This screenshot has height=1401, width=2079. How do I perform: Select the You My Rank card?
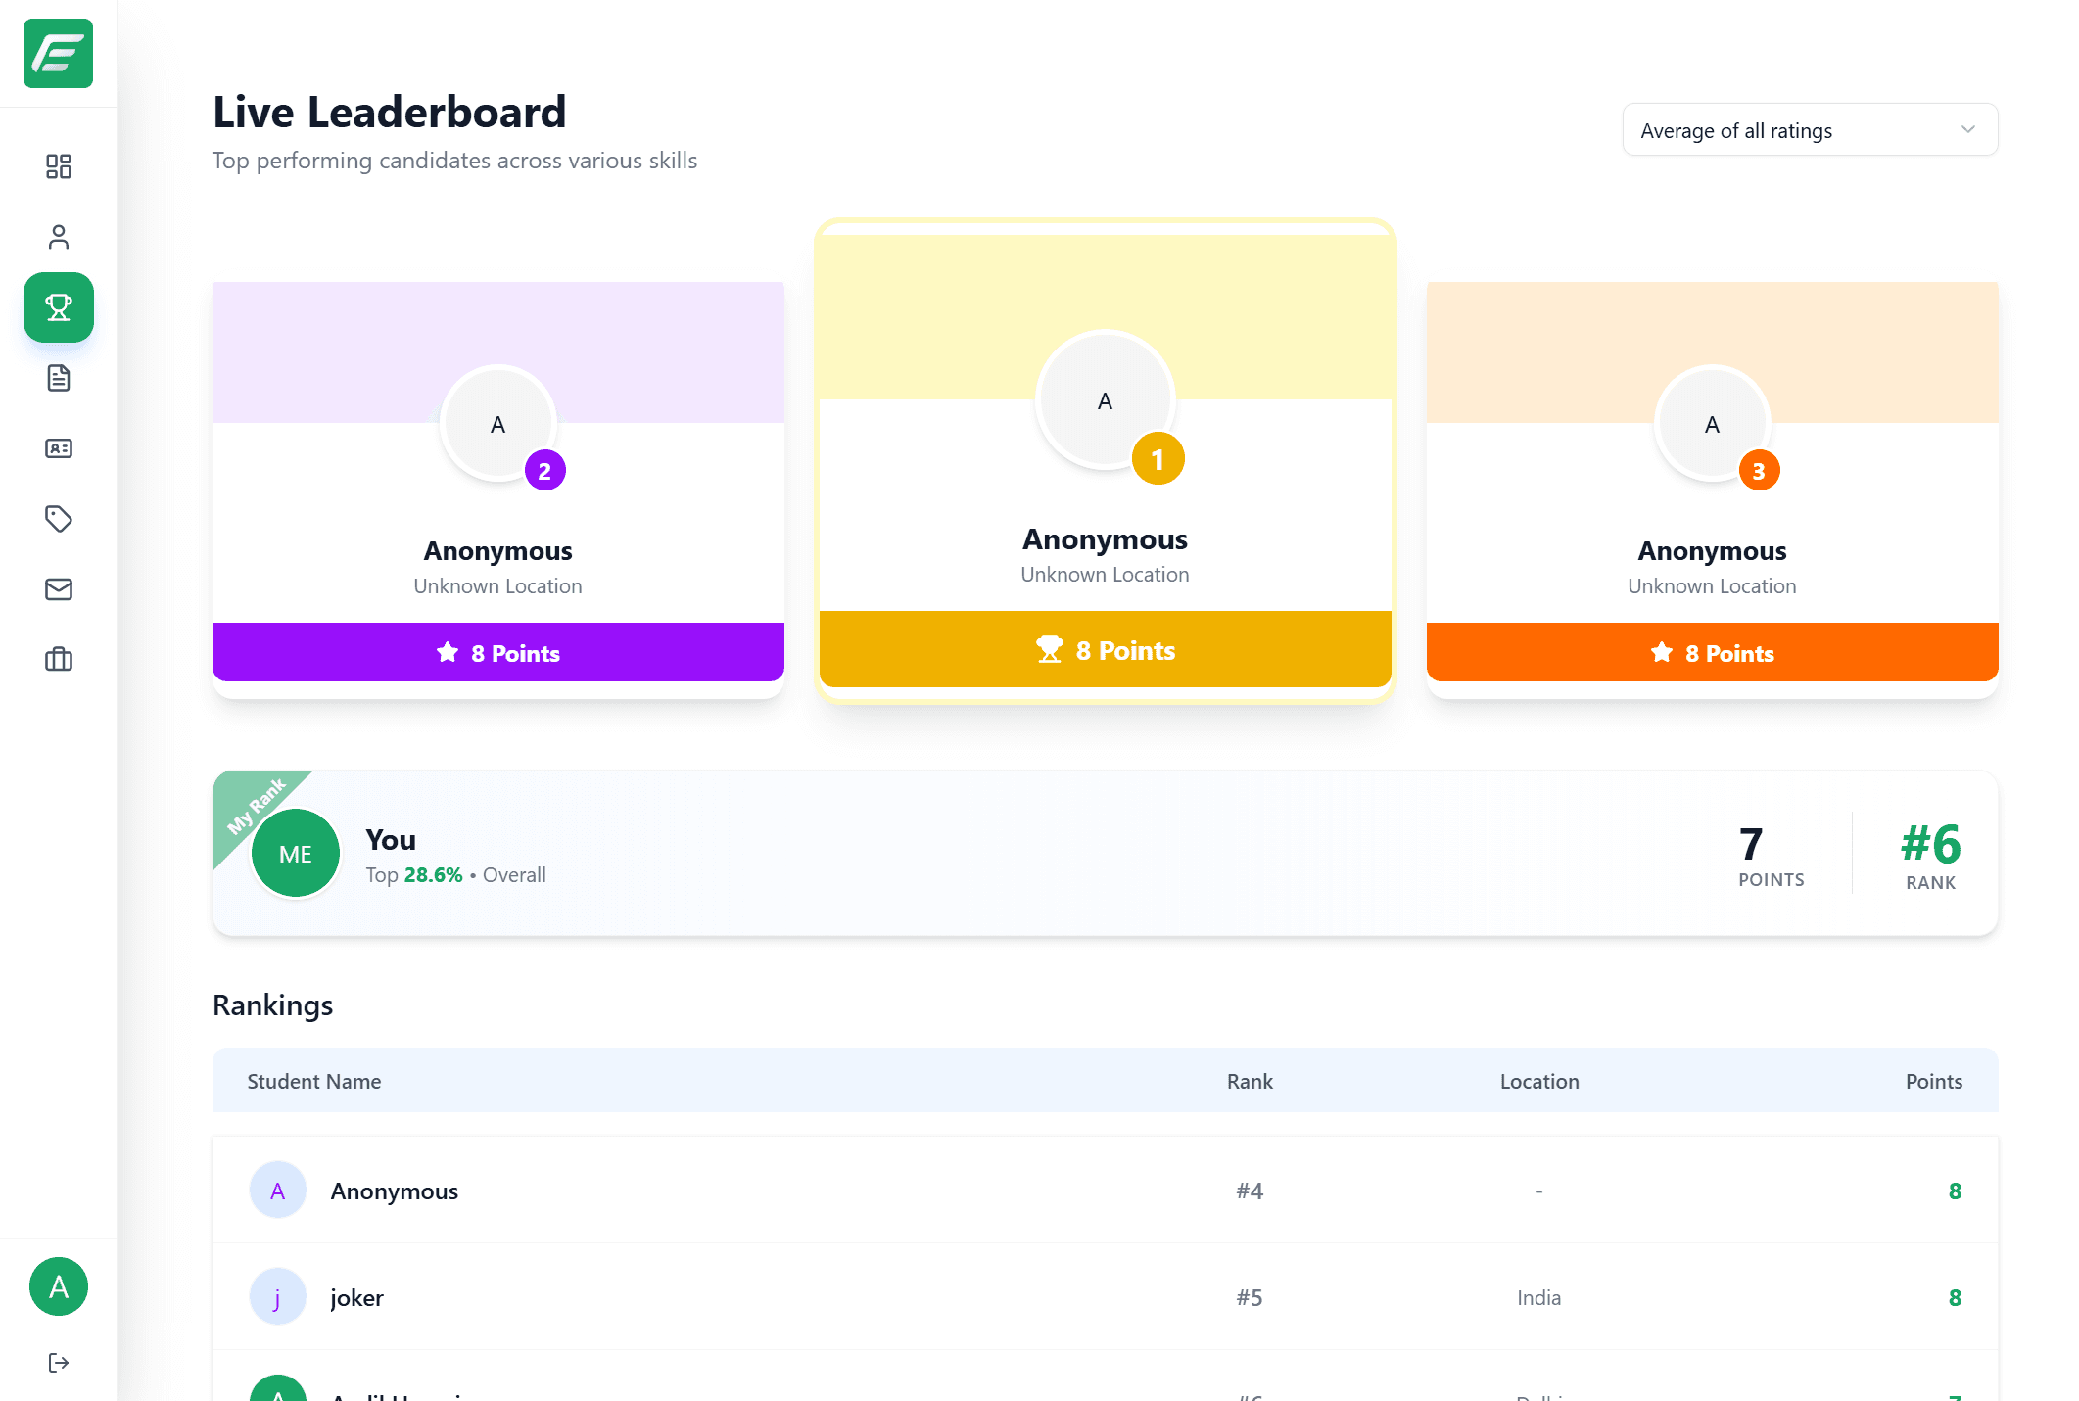[x=1105, y=854]
